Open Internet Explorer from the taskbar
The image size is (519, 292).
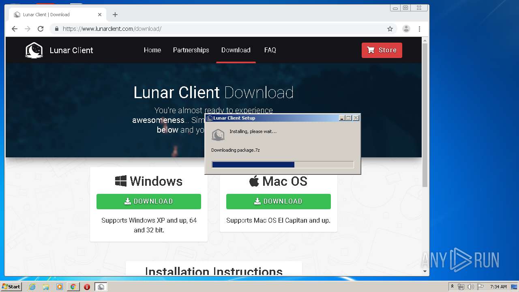(32, 287)
